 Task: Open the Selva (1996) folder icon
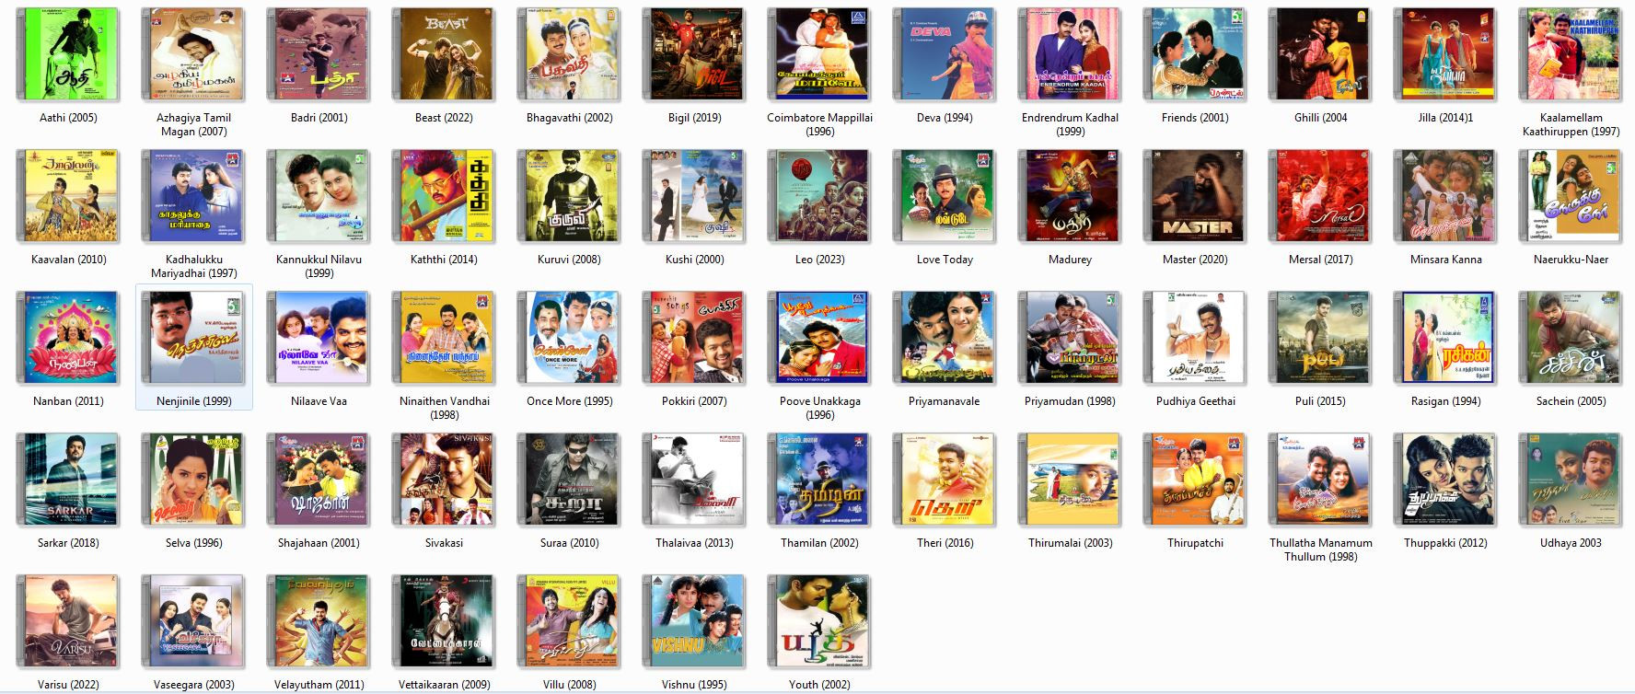click(193, 480)
